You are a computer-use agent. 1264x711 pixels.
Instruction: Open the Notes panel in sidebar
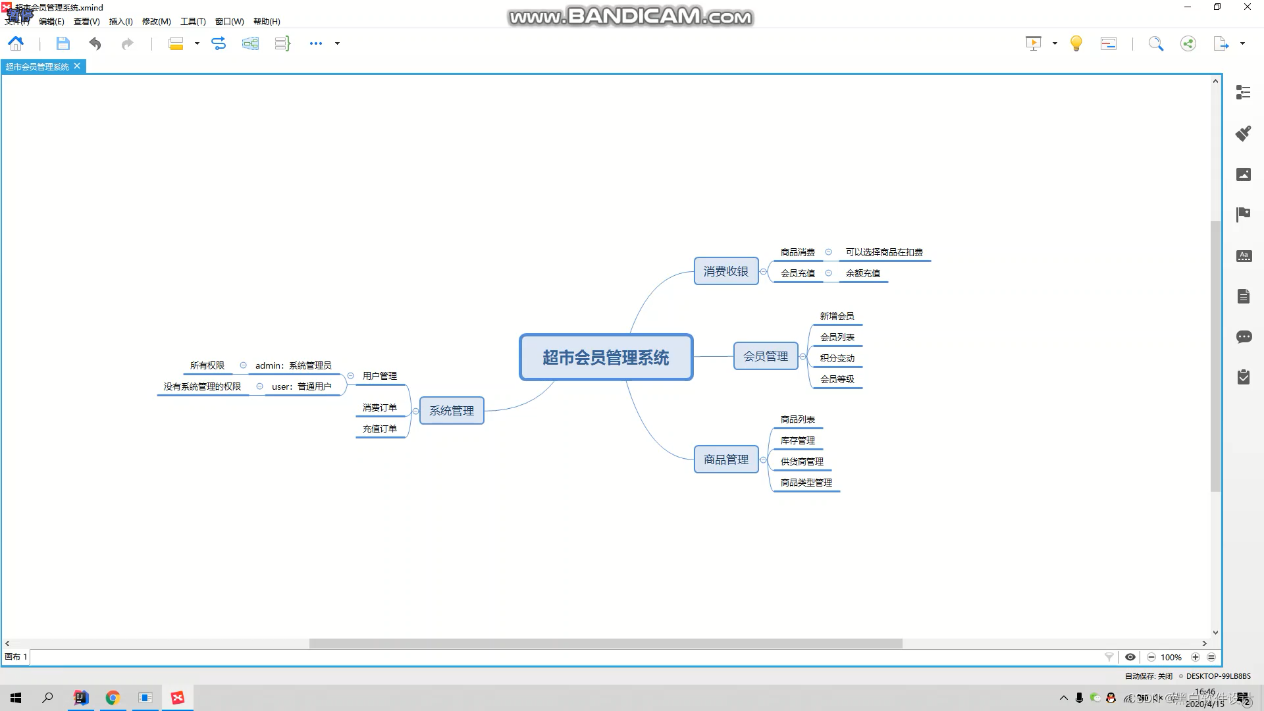(1244, 296)
